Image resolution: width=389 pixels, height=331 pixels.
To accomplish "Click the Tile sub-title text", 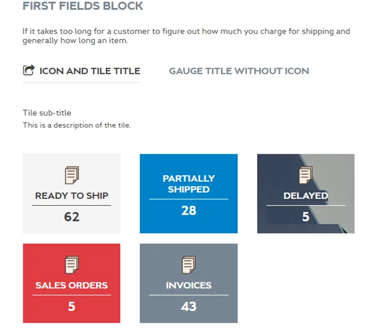I will point(47,113).
